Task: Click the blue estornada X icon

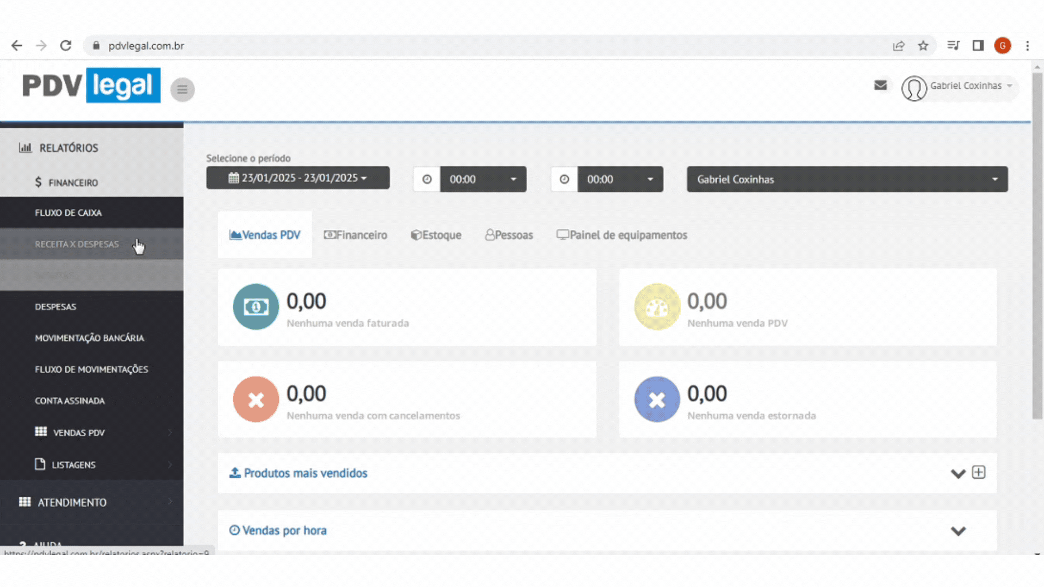Action: point(657,399)
